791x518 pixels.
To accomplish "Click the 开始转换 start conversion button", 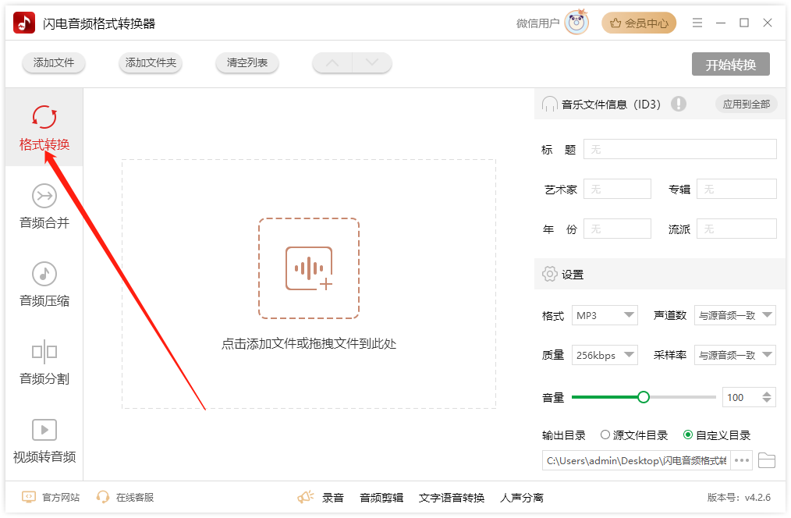I will tap(730, 65).
